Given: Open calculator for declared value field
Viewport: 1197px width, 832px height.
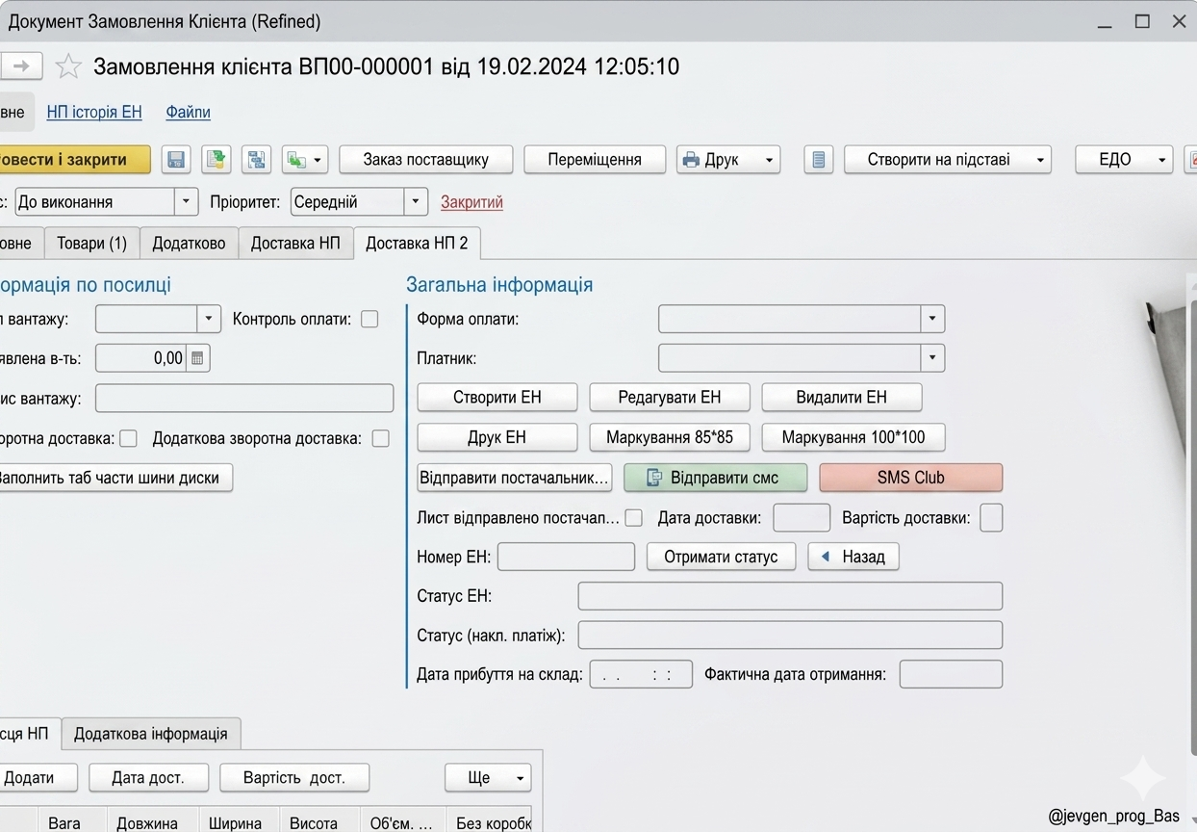Looking at the screenshot, I should click(x=197, y=358).
